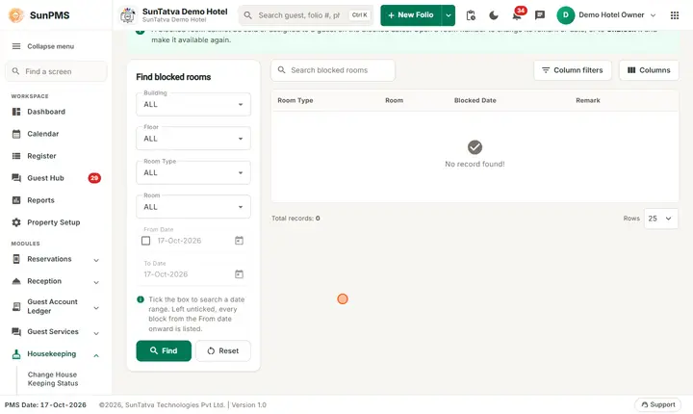The image size is (693, 414).
Task: Expand the Reception module chevron
Action: (x=96, y=282)
